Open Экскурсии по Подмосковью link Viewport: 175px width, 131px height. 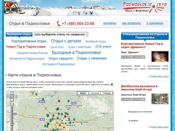tap(27, 58)
